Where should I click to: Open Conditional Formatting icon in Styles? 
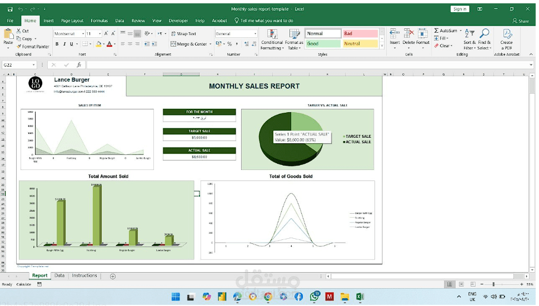tap(272, 34)
